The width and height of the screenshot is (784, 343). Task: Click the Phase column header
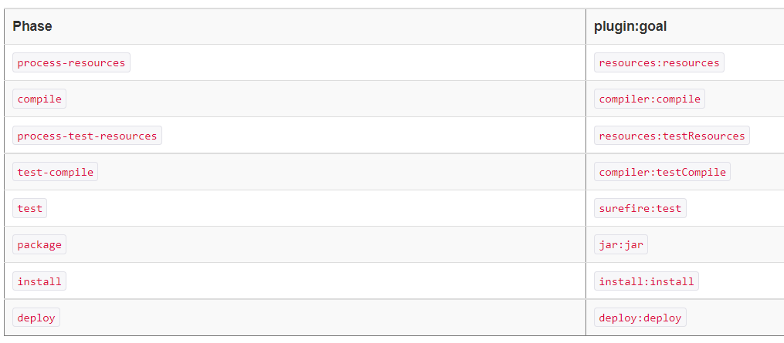32,26
